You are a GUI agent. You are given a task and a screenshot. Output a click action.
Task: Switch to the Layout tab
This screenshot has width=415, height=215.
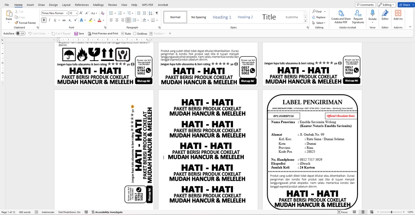(66, 5)
